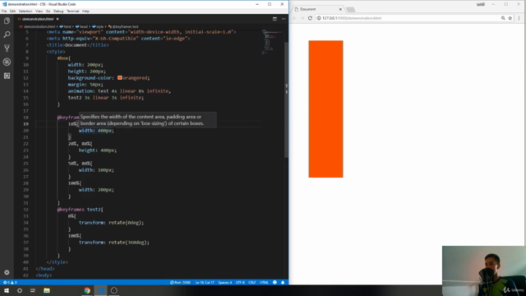Click the HTML language mode status
Image resolution: width=526 pixels, height=296 pixels.
(264, 283)
